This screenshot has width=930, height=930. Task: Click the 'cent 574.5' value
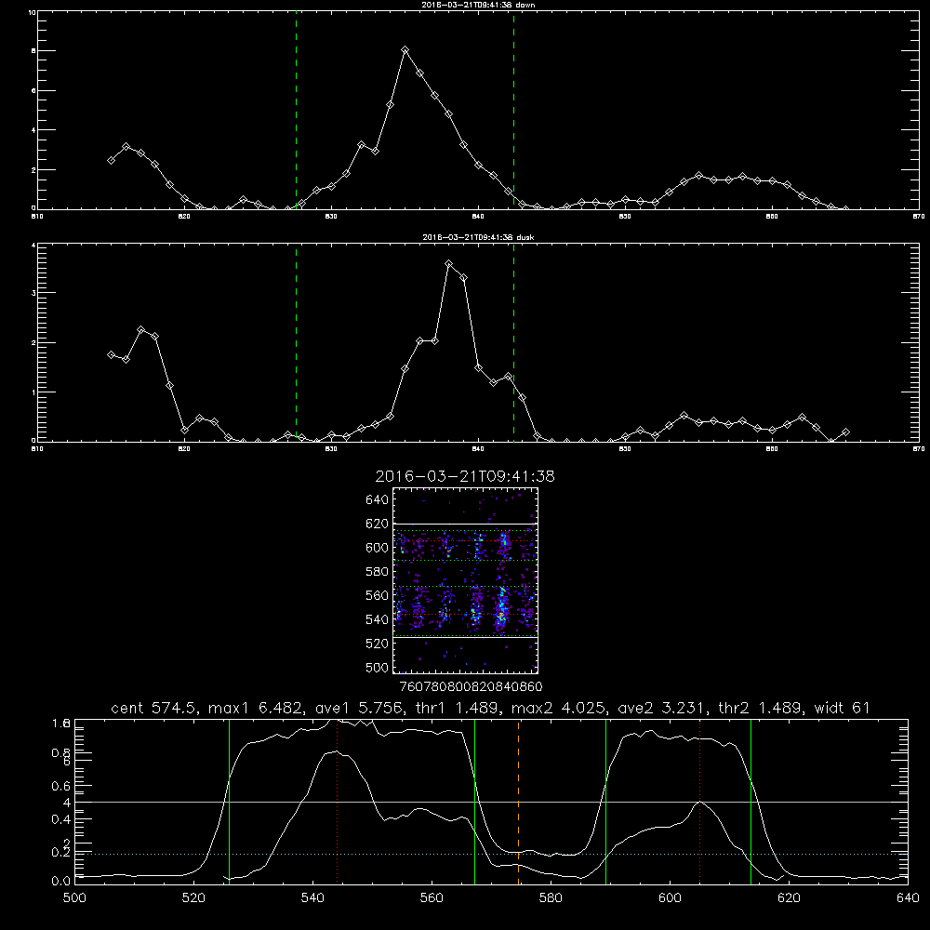coord(154,708)
